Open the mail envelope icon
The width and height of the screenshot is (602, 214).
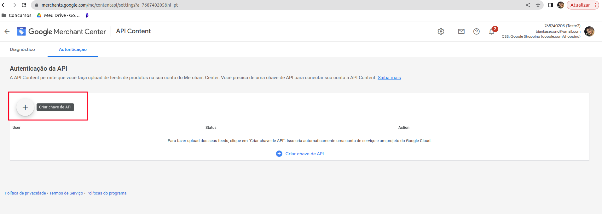[461, 31]
